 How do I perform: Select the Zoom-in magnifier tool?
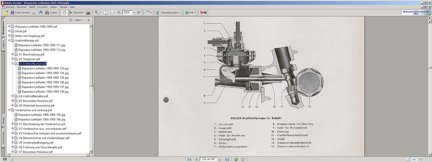pos(97,13)
